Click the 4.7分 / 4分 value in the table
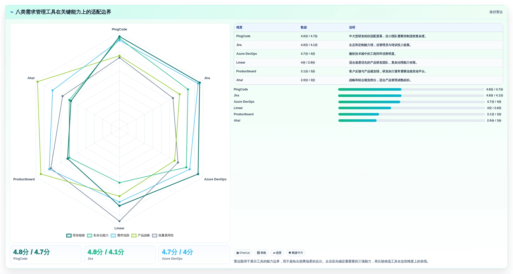 click(308, 54)
